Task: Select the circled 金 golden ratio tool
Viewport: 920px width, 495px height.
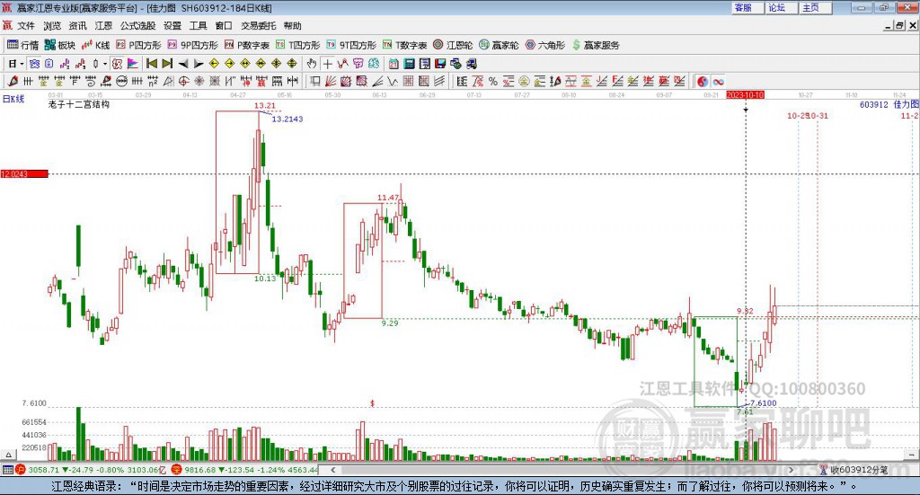Action: [x=524, y=82]
